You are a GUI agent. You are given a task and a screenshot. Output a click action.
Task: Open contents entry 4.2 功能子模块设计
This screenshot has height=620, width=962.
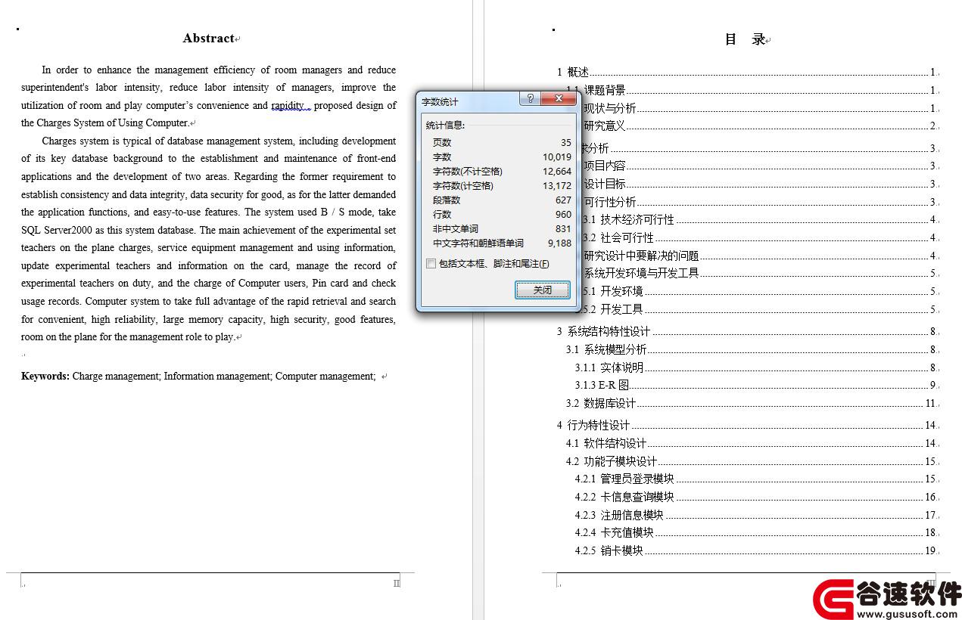point(751,461)
